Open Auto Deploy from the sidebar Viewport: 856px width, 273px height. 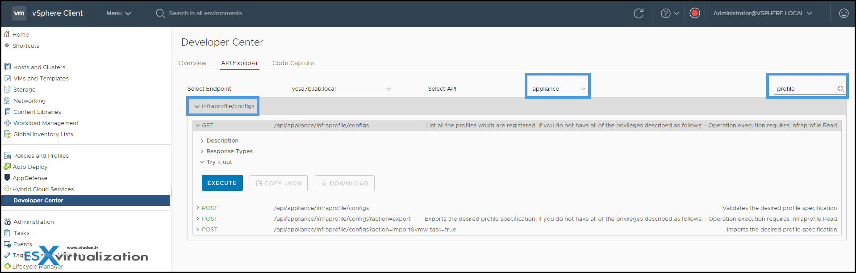tap(30, 167)
